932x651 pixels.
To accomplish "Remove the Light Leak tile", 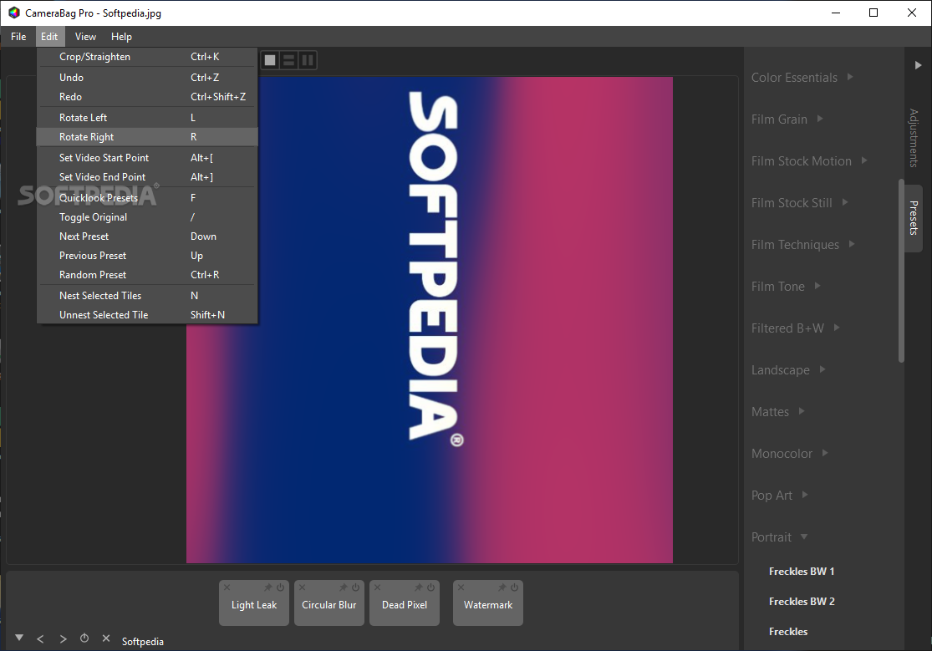I will pos(227,587).
